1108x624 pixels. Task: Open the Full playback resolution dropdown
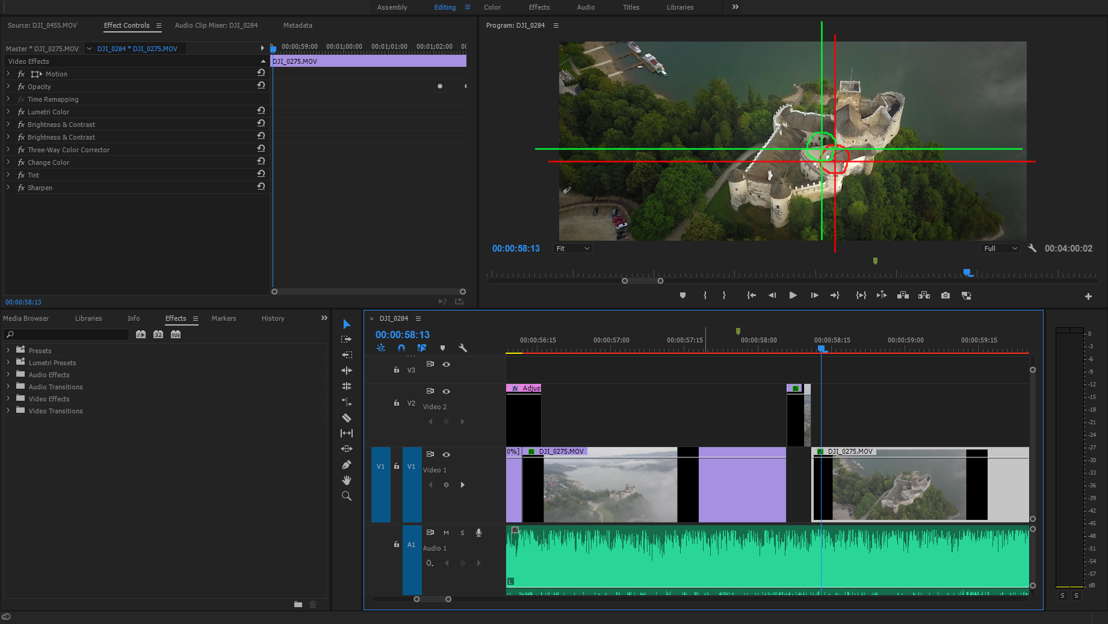click(1000, 249)
